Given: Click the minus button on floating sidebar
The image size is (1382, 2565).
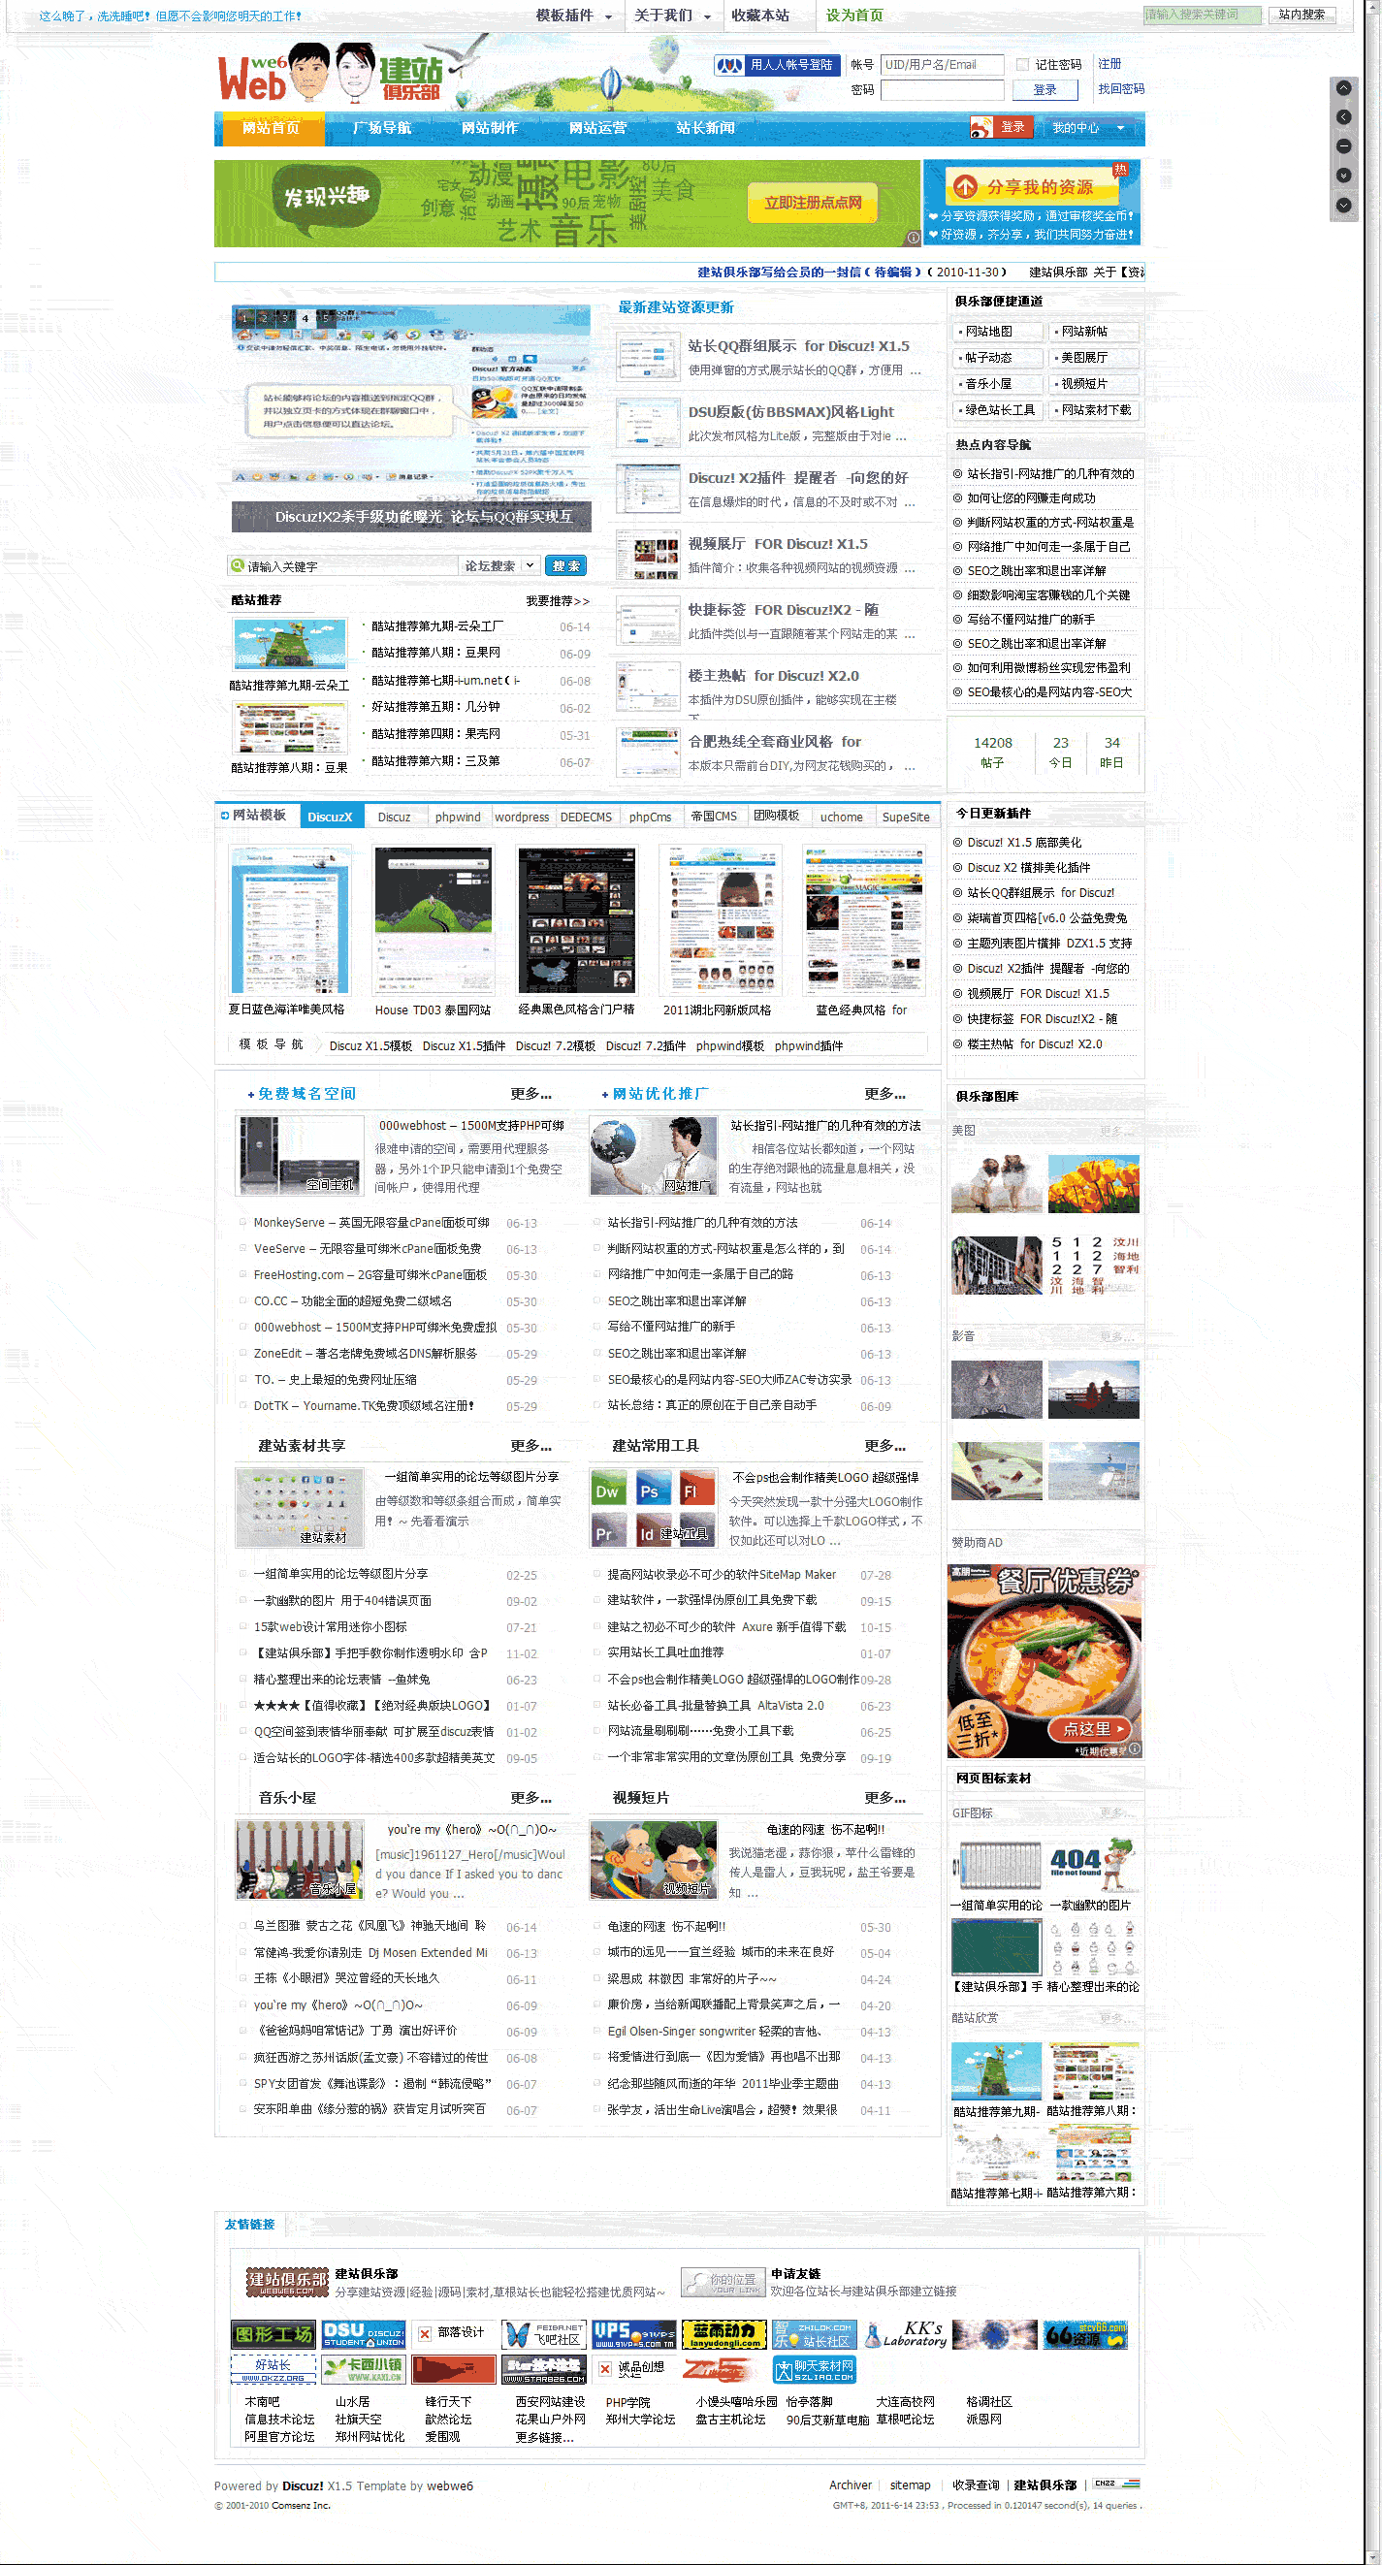Looking at the screenshot, I should tap(1343, 146).
